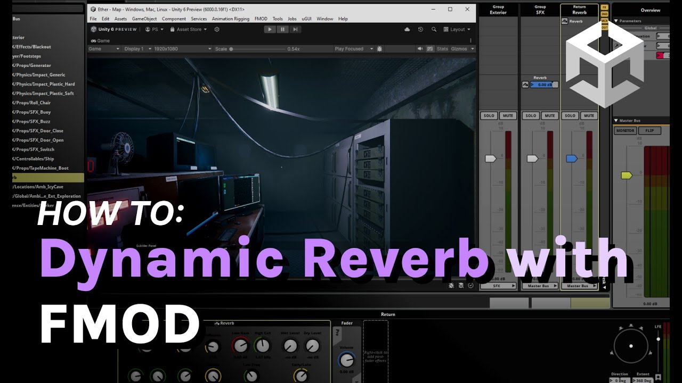Open the Play Focused dropdown
The height and width of the screenshot is (383, 682).
point(354,48)
